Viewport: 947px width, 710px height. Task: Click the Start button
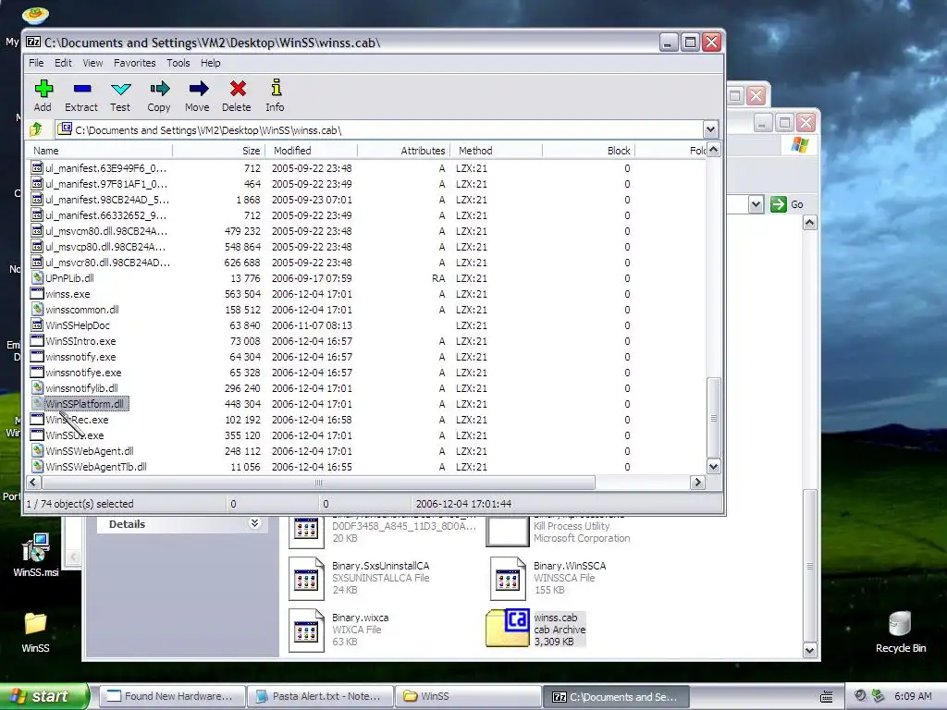click(x=43, y=696)
